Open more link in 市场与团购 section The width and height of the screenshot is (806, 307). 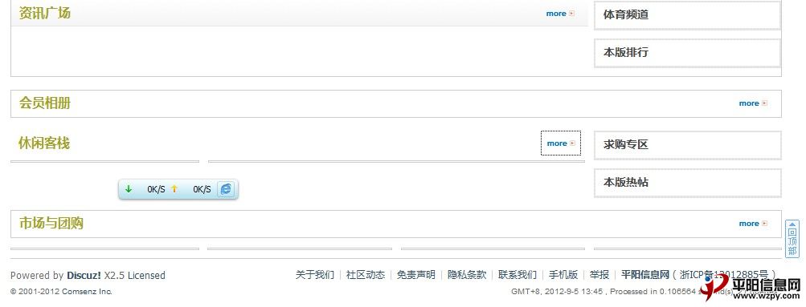click(x=753, y=224)
